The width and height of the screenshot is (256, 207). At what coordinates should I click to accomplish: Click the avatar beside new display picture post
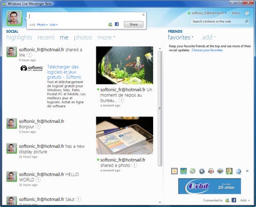[12, 148]
